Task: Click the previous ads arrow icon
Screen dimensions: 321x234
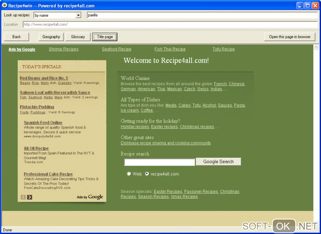Action: coord(23,197)
